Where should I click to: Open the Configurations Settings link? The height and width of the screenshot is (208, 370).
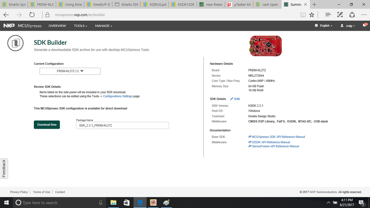pos(118,96)
